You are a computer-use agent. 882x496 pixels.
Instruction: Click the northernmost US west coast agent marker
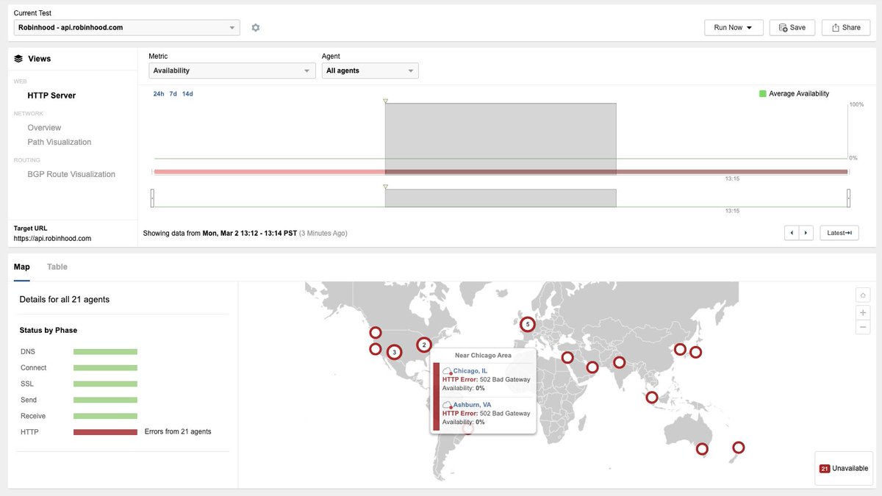[x=376, y=333]
